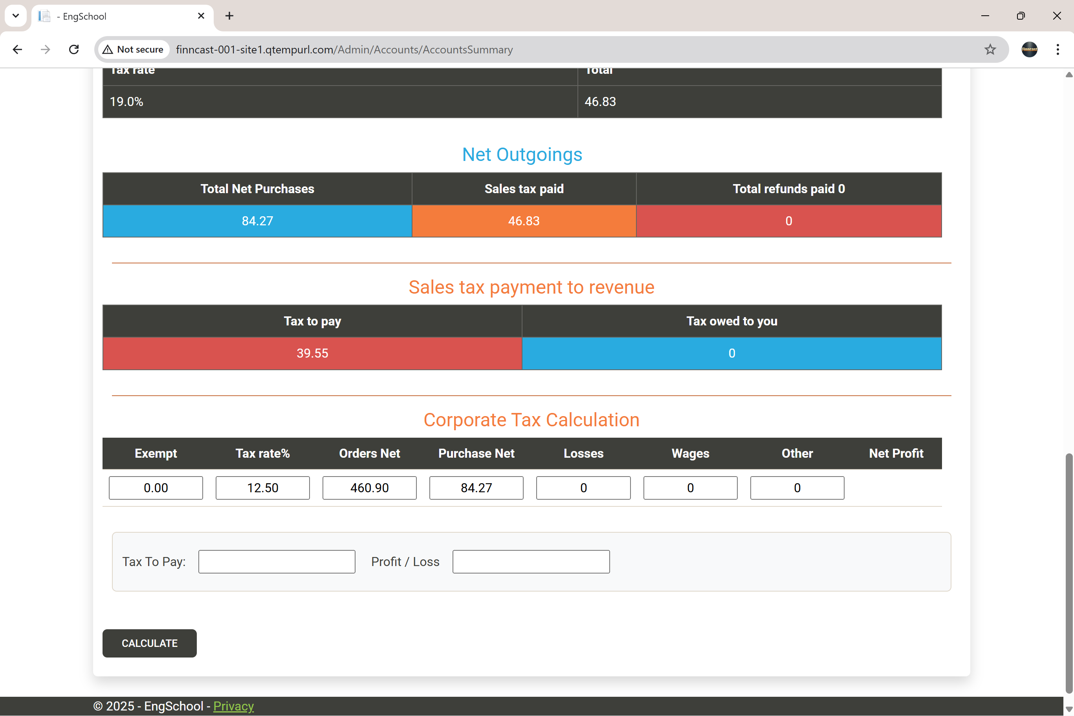
Task: Reload the current page
Action: click(x=73, y=49)
